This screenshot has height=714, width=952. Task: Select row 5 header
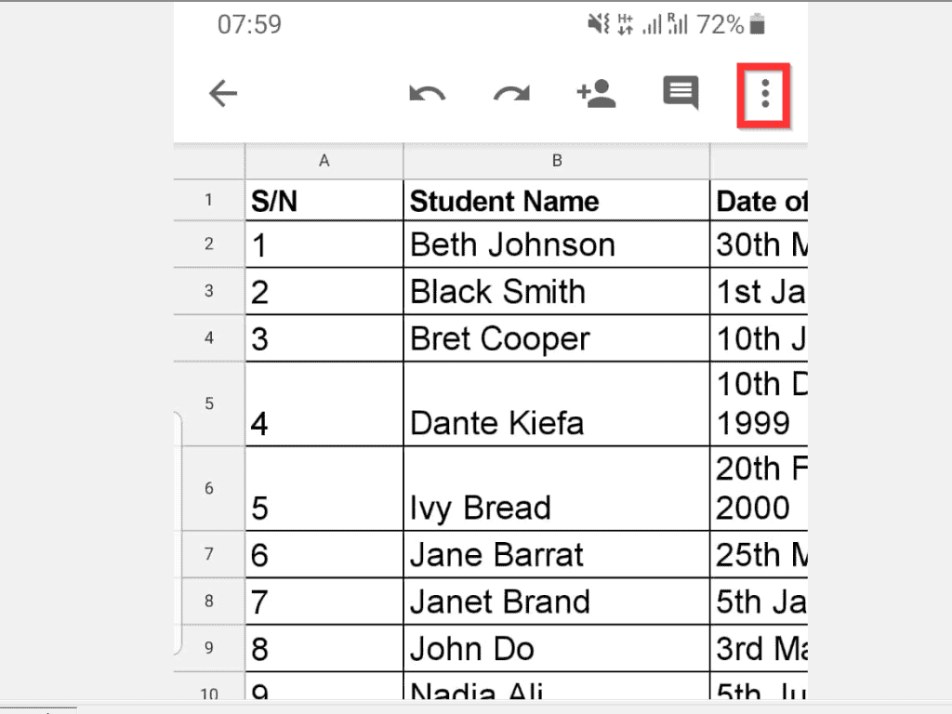click(209, 403)
